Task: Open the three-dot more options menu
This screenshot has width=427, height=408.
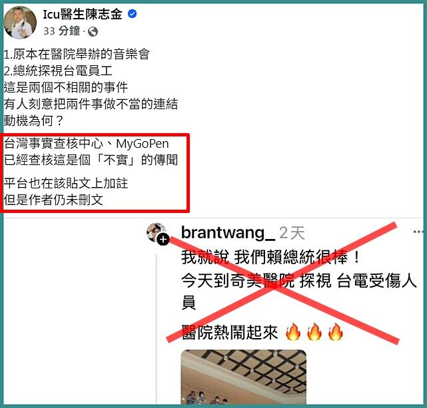Action: tap(418, 232)
